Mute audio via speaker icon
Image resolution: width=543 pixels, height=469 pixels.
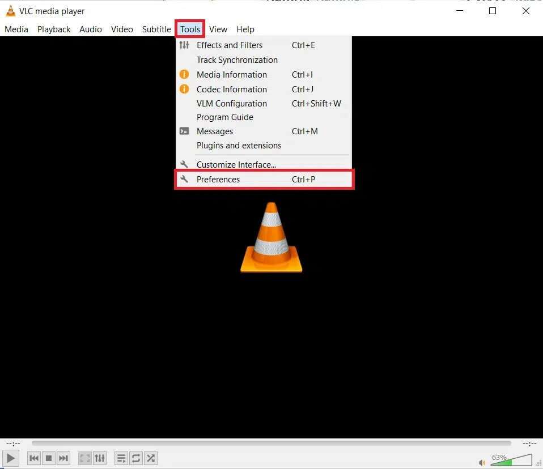482,462
